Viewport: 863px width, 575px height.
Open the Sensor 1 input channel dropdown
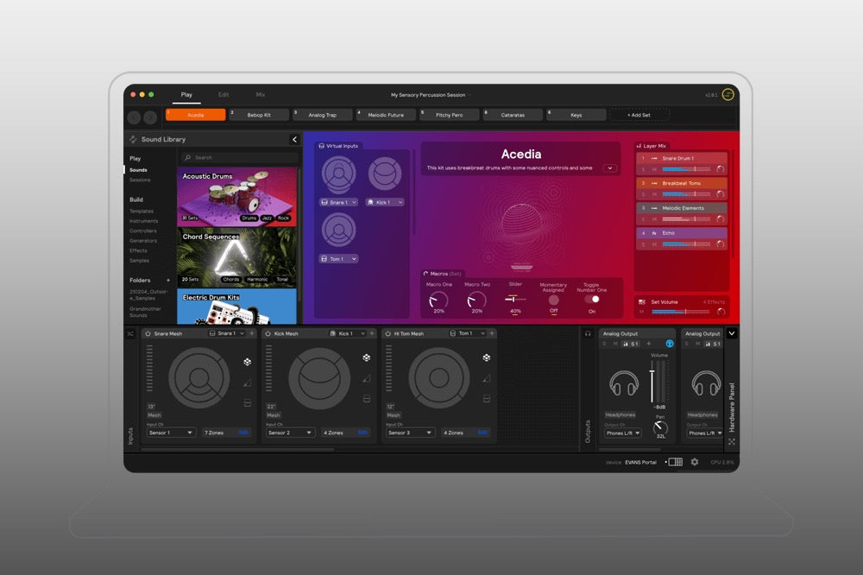pos(171,433)
